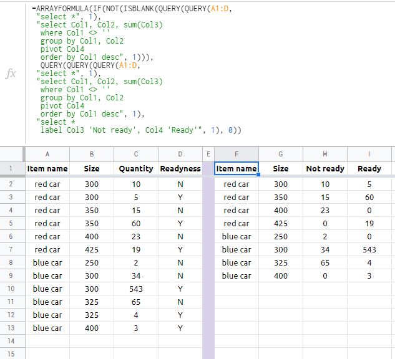Select column D header
The height and width of the screenshot is (359, 395).
[180, 154]
